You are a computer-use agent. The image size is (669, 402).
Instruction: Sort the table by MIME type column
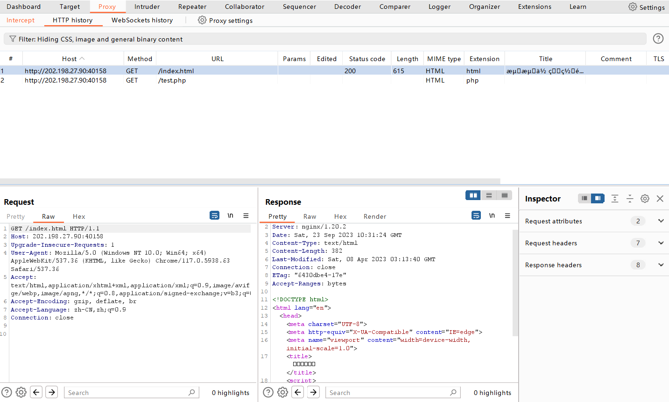[x=444, y=59]
